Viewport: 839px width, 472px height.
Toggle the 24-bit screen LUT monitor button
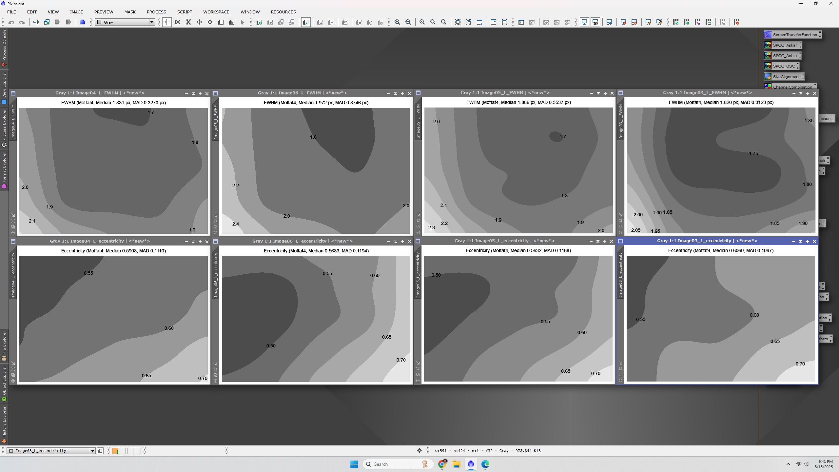pos(595,22)
